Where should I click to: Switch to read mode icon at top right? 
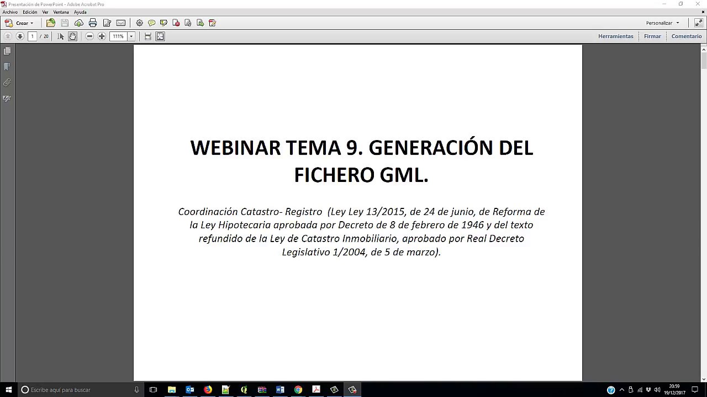[698, 23]
